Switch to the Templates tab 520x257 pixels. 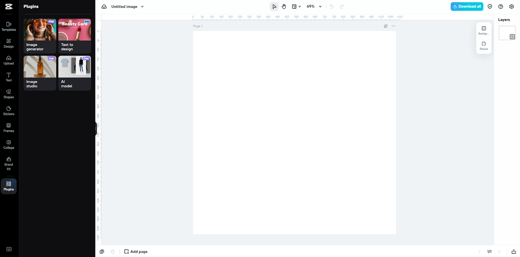[x=9, y=26]
